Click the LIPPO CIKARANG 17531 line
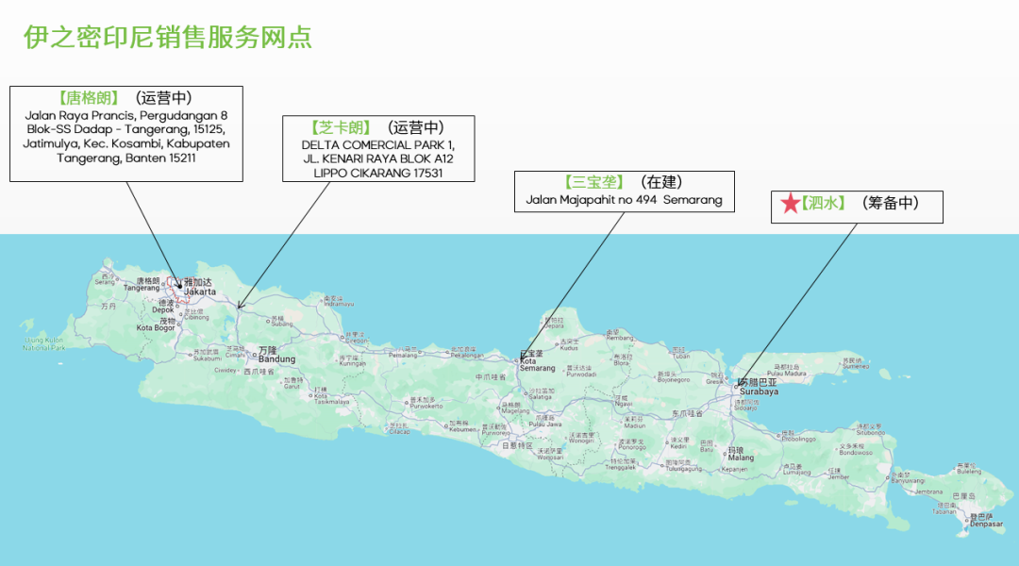The image size is (1019, 566). coord(378,173)
